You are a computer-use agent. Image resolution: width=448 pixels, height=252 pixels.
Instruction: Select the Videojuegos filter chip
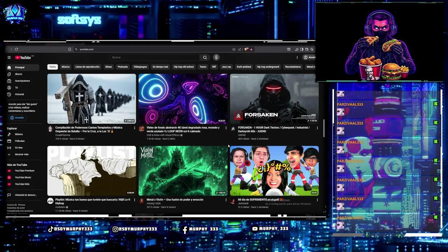tap(140, 67)
